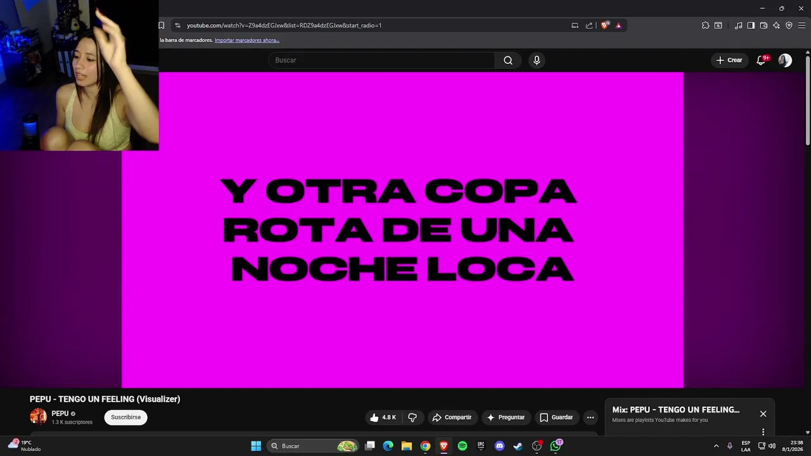Open the tab search icon in toolbar
This screenshot has height=456, width=811.
pos(718,25)
